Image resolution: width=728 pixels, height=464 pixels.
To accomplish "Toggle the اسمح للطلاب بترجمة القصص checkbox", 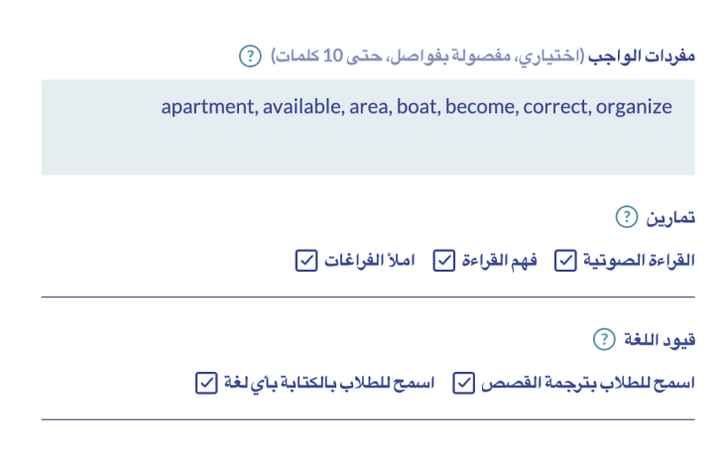I will coord(464,383).
